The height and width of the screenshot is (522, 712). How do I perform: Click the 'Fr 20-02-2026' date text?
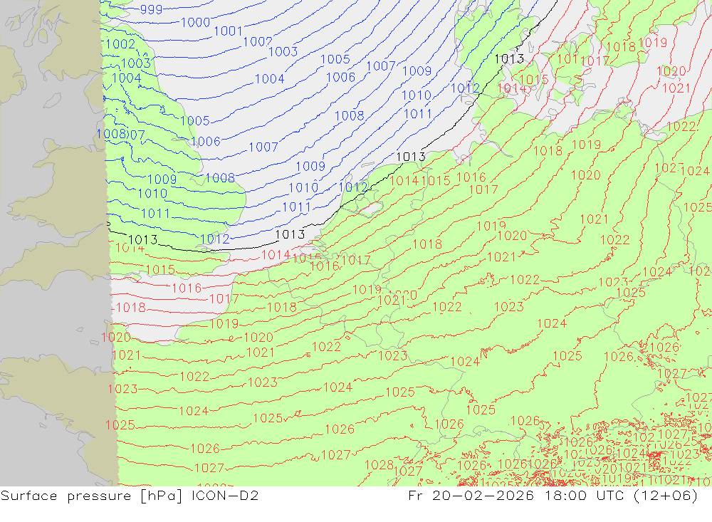471,495
